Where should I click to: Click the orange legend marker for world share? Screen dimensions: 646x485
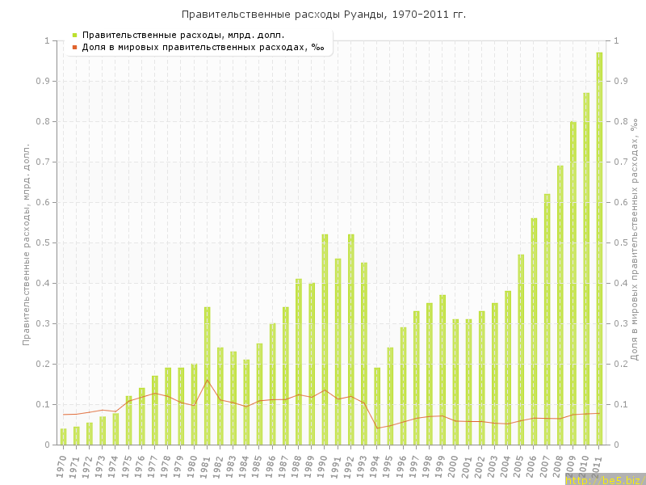click(x=74, y=47)
